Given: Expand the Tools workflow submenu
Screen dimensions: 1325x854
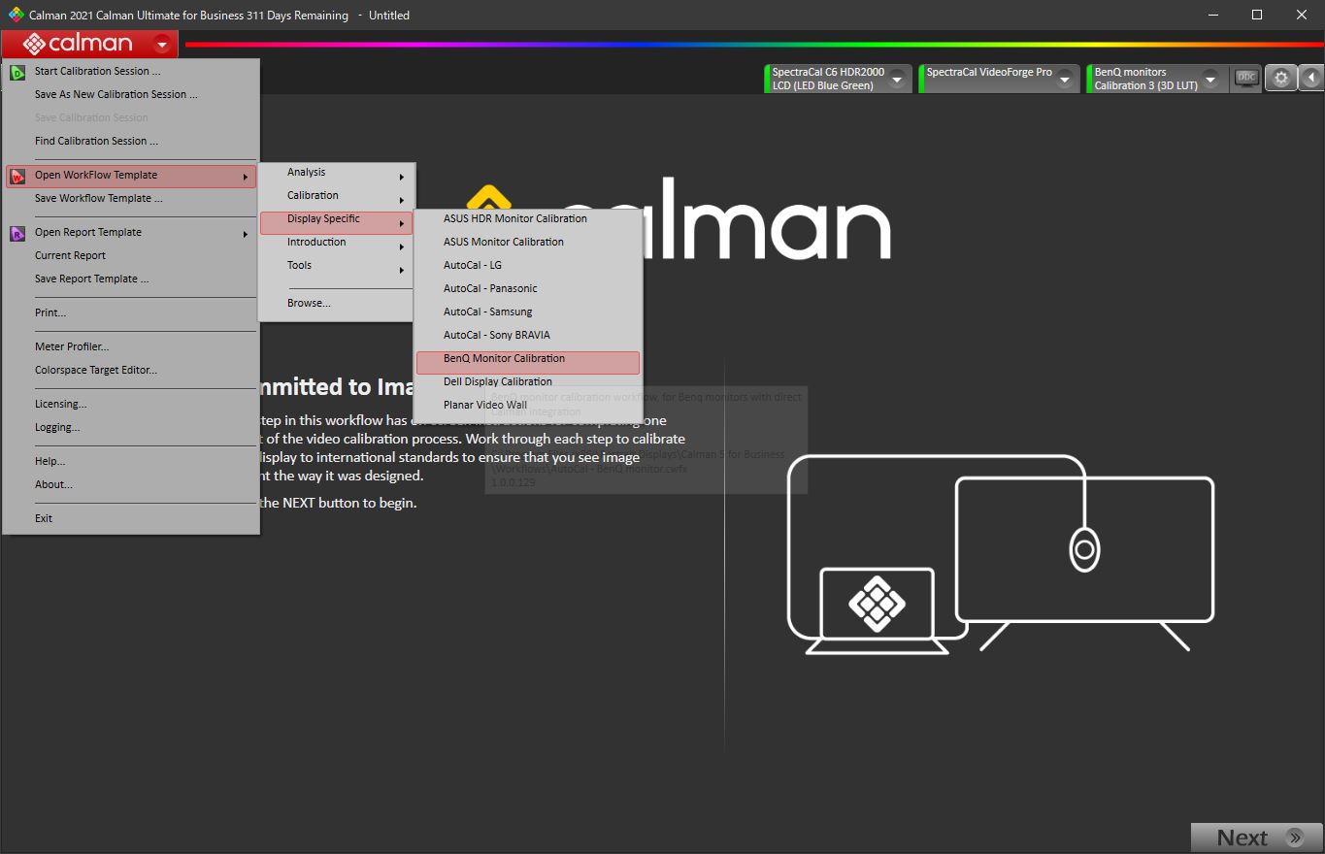Looking at the screenshot, I should (336, 265).
